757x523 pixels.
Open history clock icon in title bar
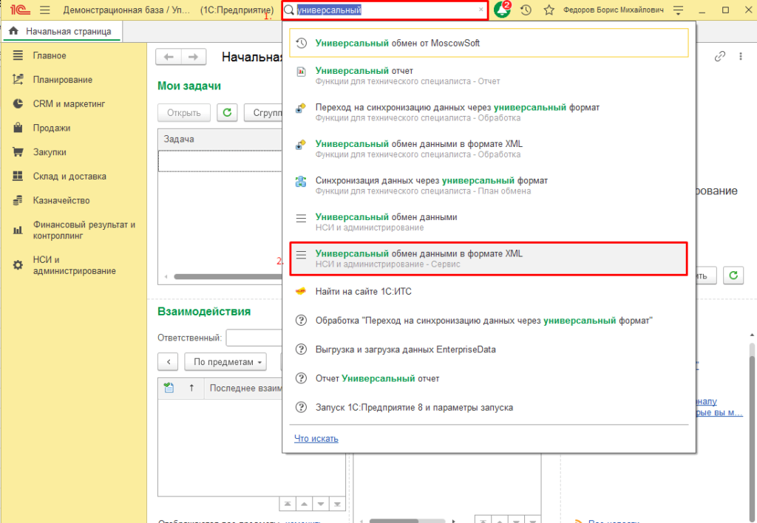pyautogui.click(x=526, y=10)
